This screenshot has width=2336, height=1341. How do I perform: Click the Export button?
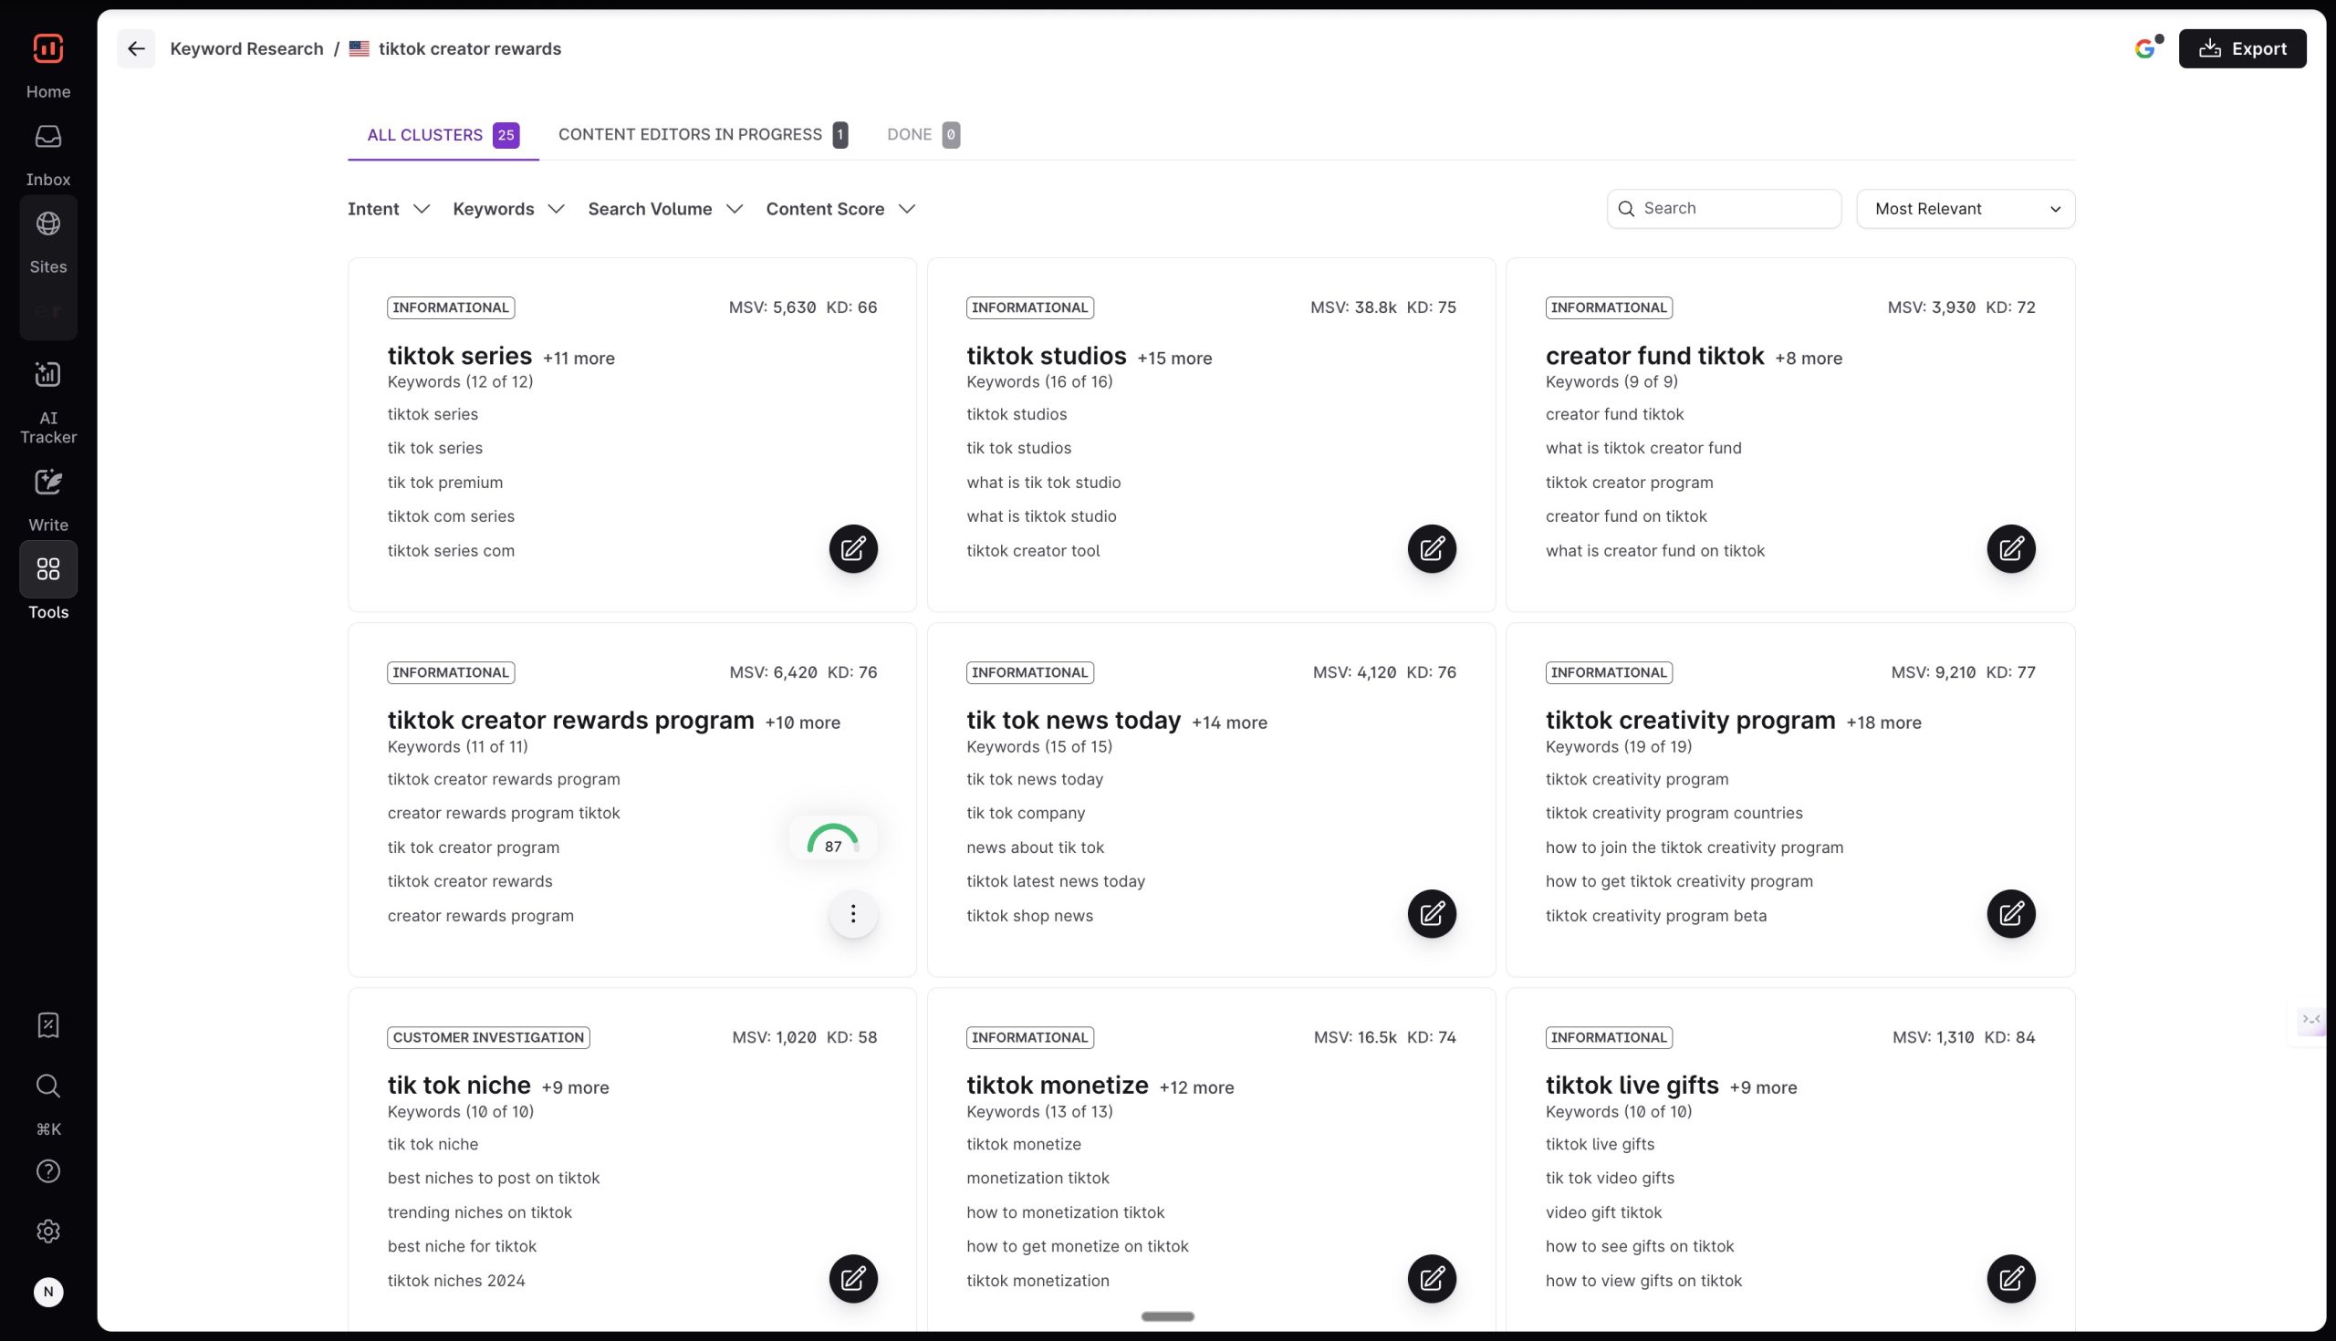pos(2241,49)
